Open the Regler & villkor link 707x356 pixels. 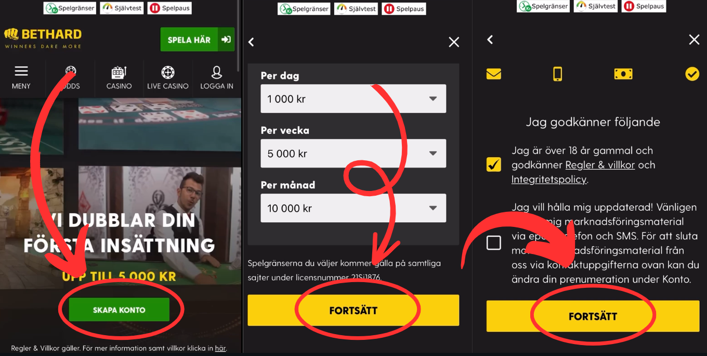[x=600, y=165]
